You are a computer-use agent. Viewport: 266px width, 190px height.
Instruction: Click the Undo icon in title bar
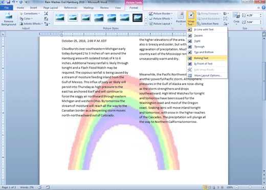coord(13,2)
